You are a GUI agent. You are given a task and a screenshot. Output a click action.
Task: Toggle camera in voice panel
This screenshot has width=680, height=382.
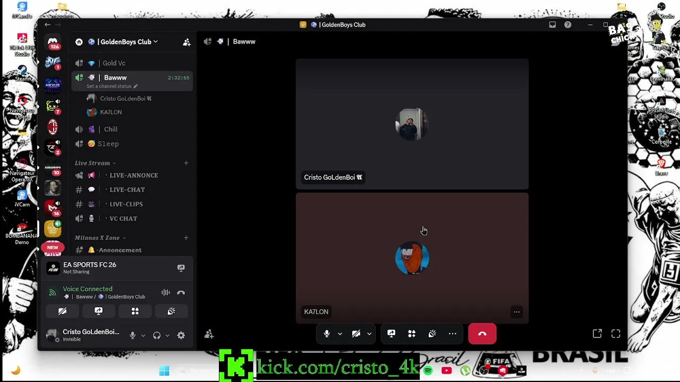tap(62, 311)
